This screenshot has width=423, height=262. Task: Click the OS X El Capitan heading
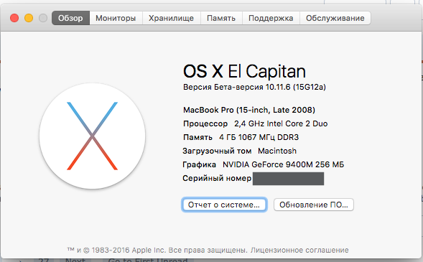click(244, 71)
